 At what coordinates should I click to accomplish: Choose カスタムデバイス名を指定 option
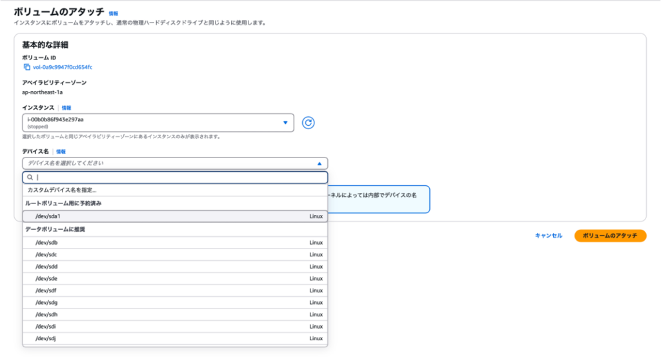(175, 190)
